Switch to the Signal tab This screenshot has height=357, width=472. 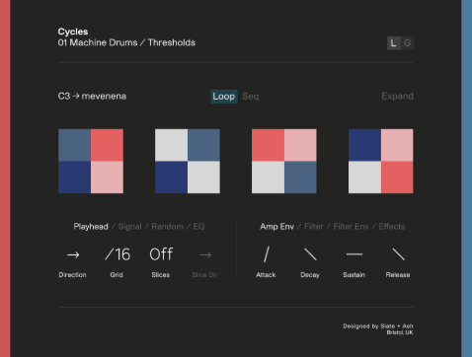[x=129, y=227]
